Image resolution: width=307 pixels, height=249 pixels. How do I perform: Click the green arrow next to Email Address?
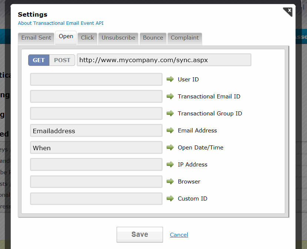coord(170,130)
